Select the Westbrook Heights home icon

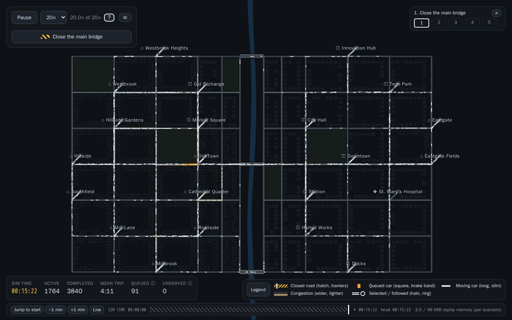click(142, 48)
